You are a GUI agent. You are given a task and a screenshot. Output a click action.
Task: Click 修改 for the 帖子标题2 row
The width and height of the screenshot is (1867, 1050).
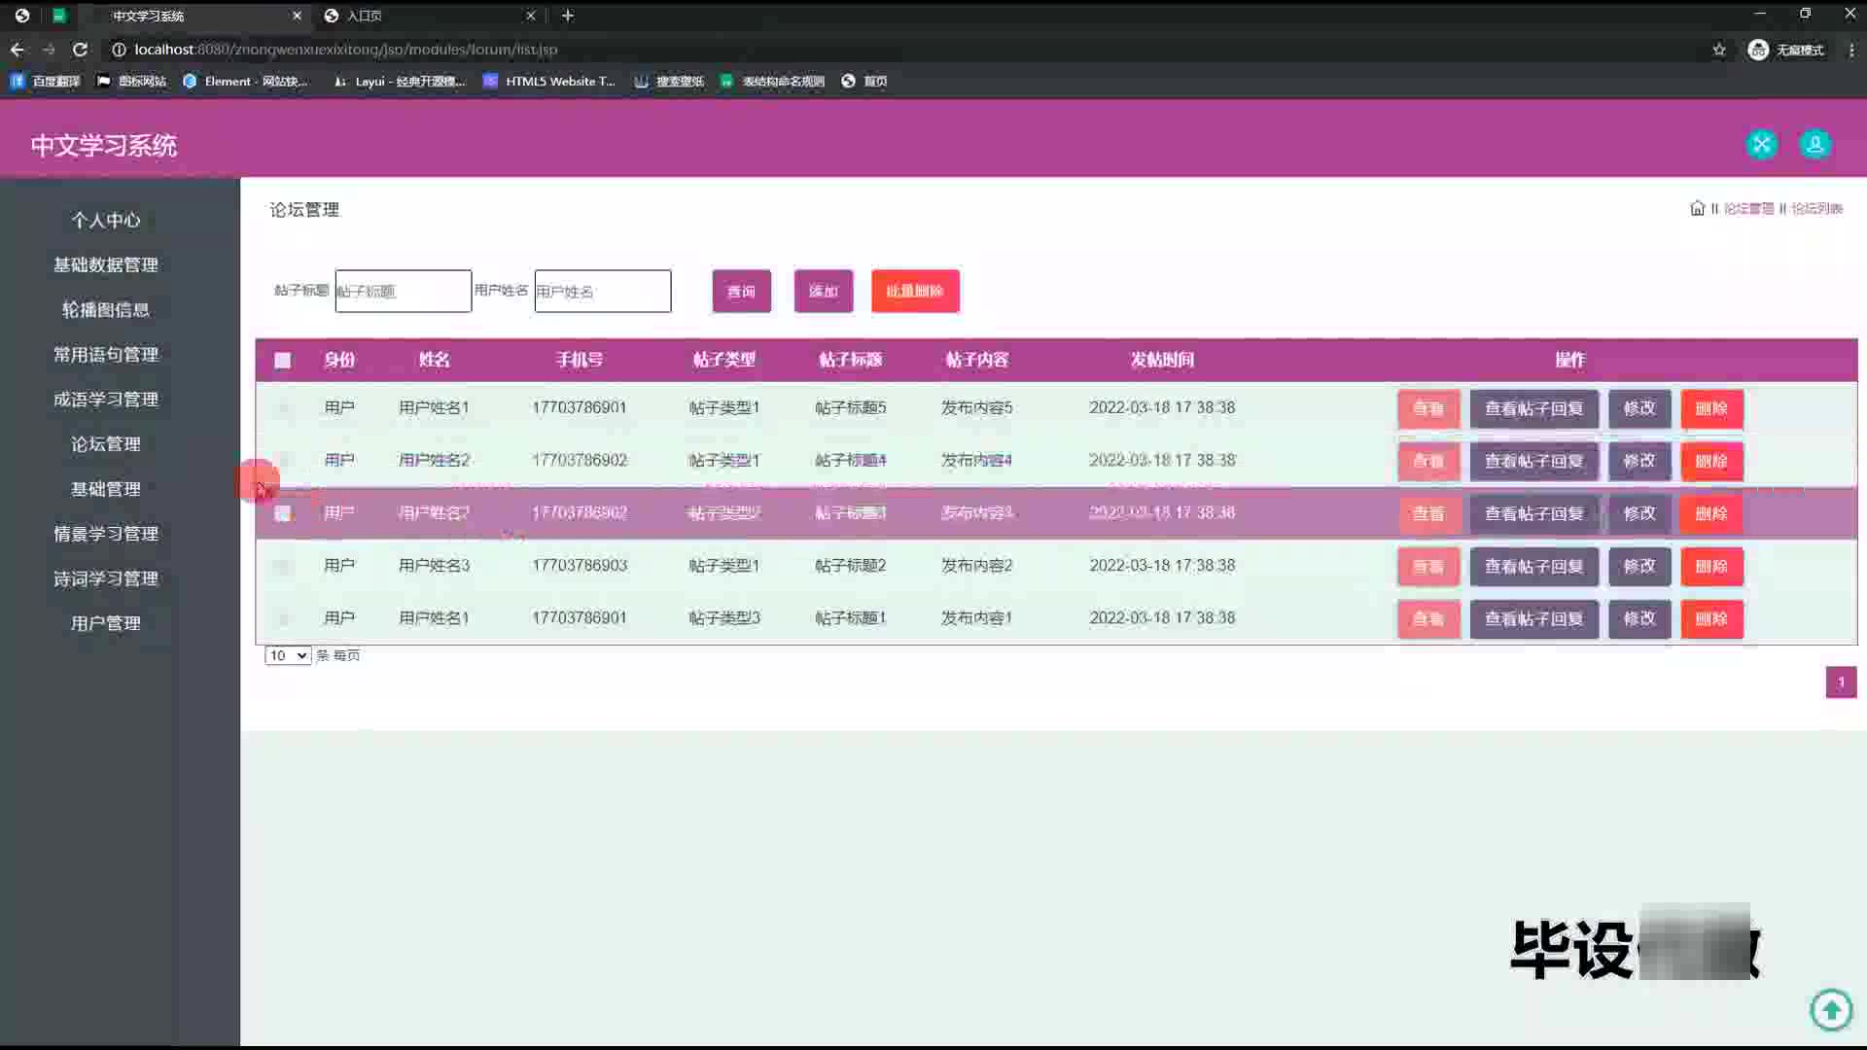1638,566
